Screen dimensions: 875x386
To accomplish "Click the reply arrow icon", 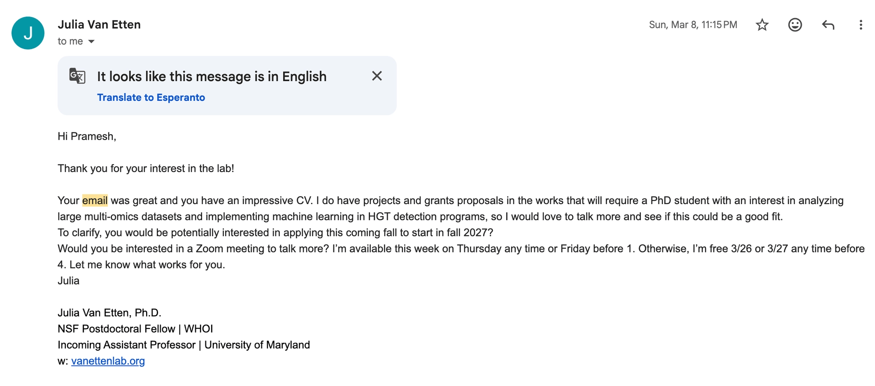I will (828, 25).
